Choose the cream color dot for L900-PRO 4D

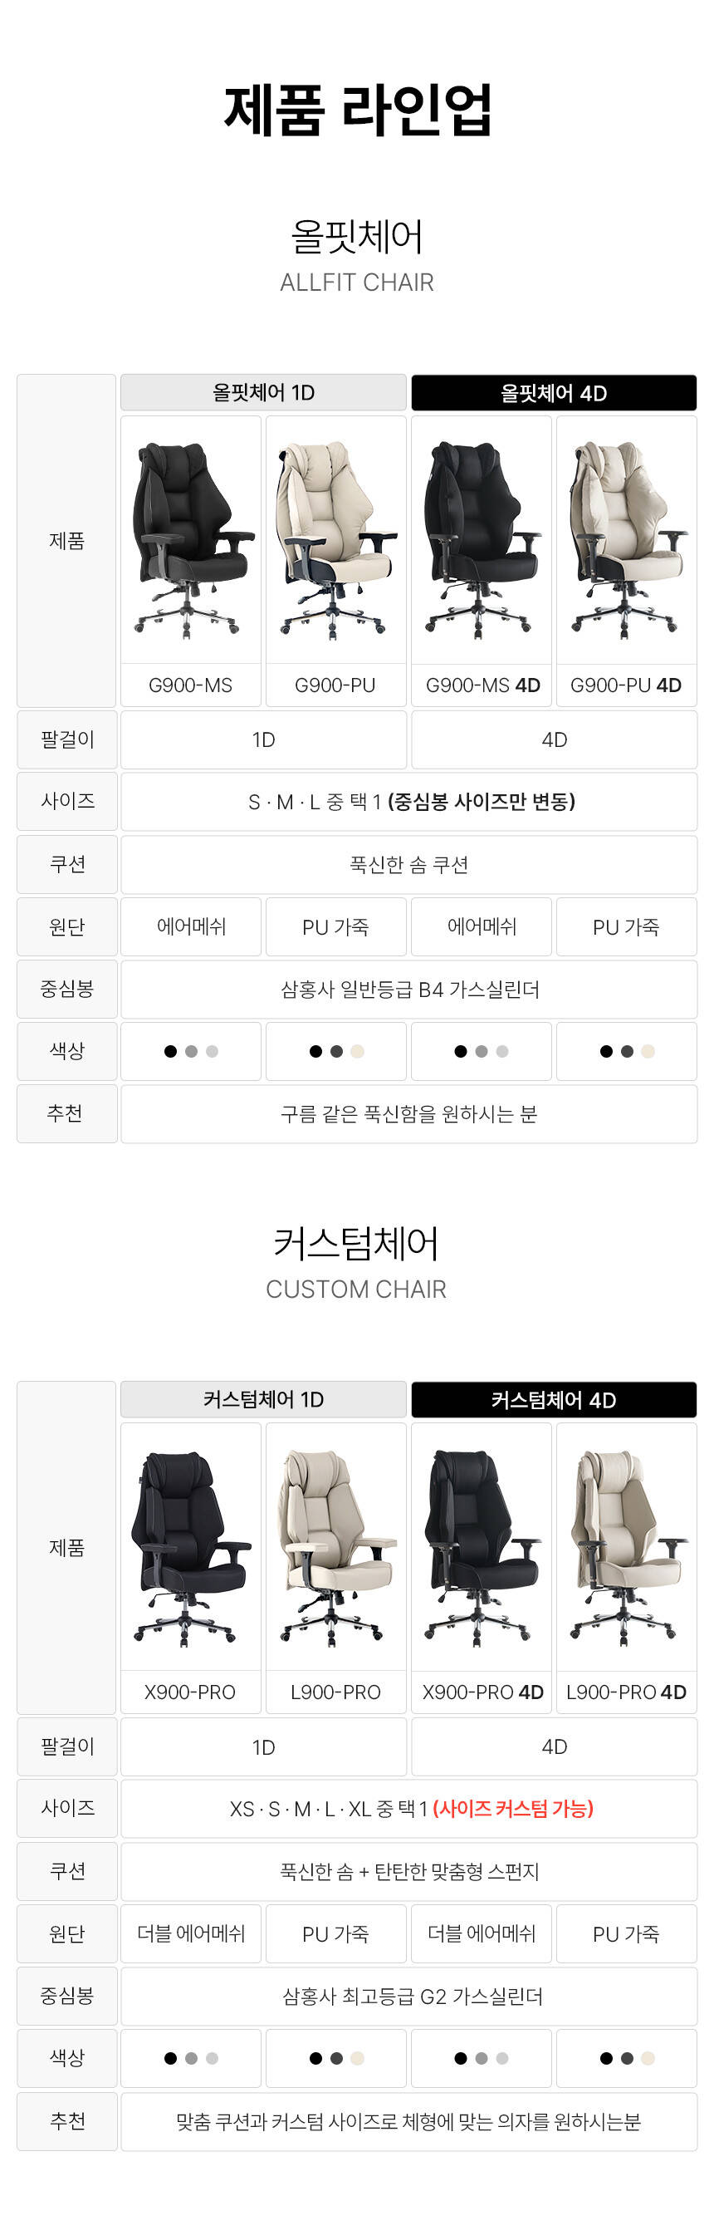point(648,2058)
